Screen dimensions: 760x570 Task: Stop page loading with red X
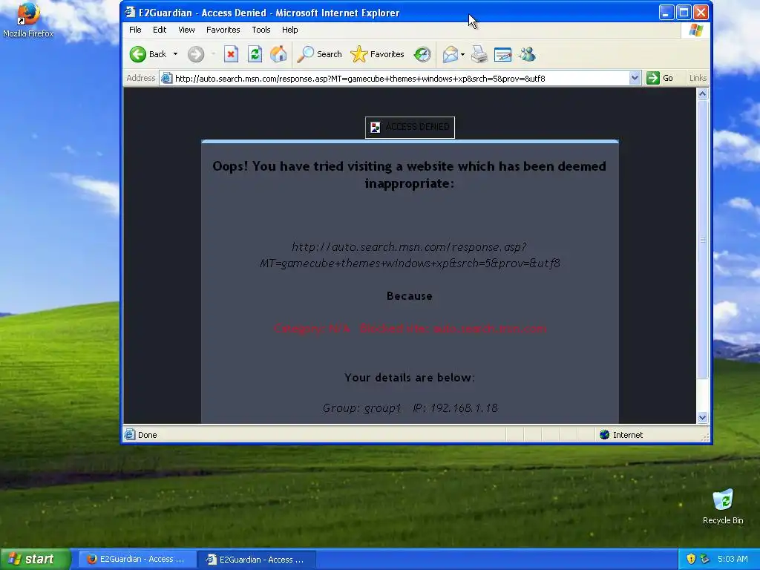[x=231, y=54]
